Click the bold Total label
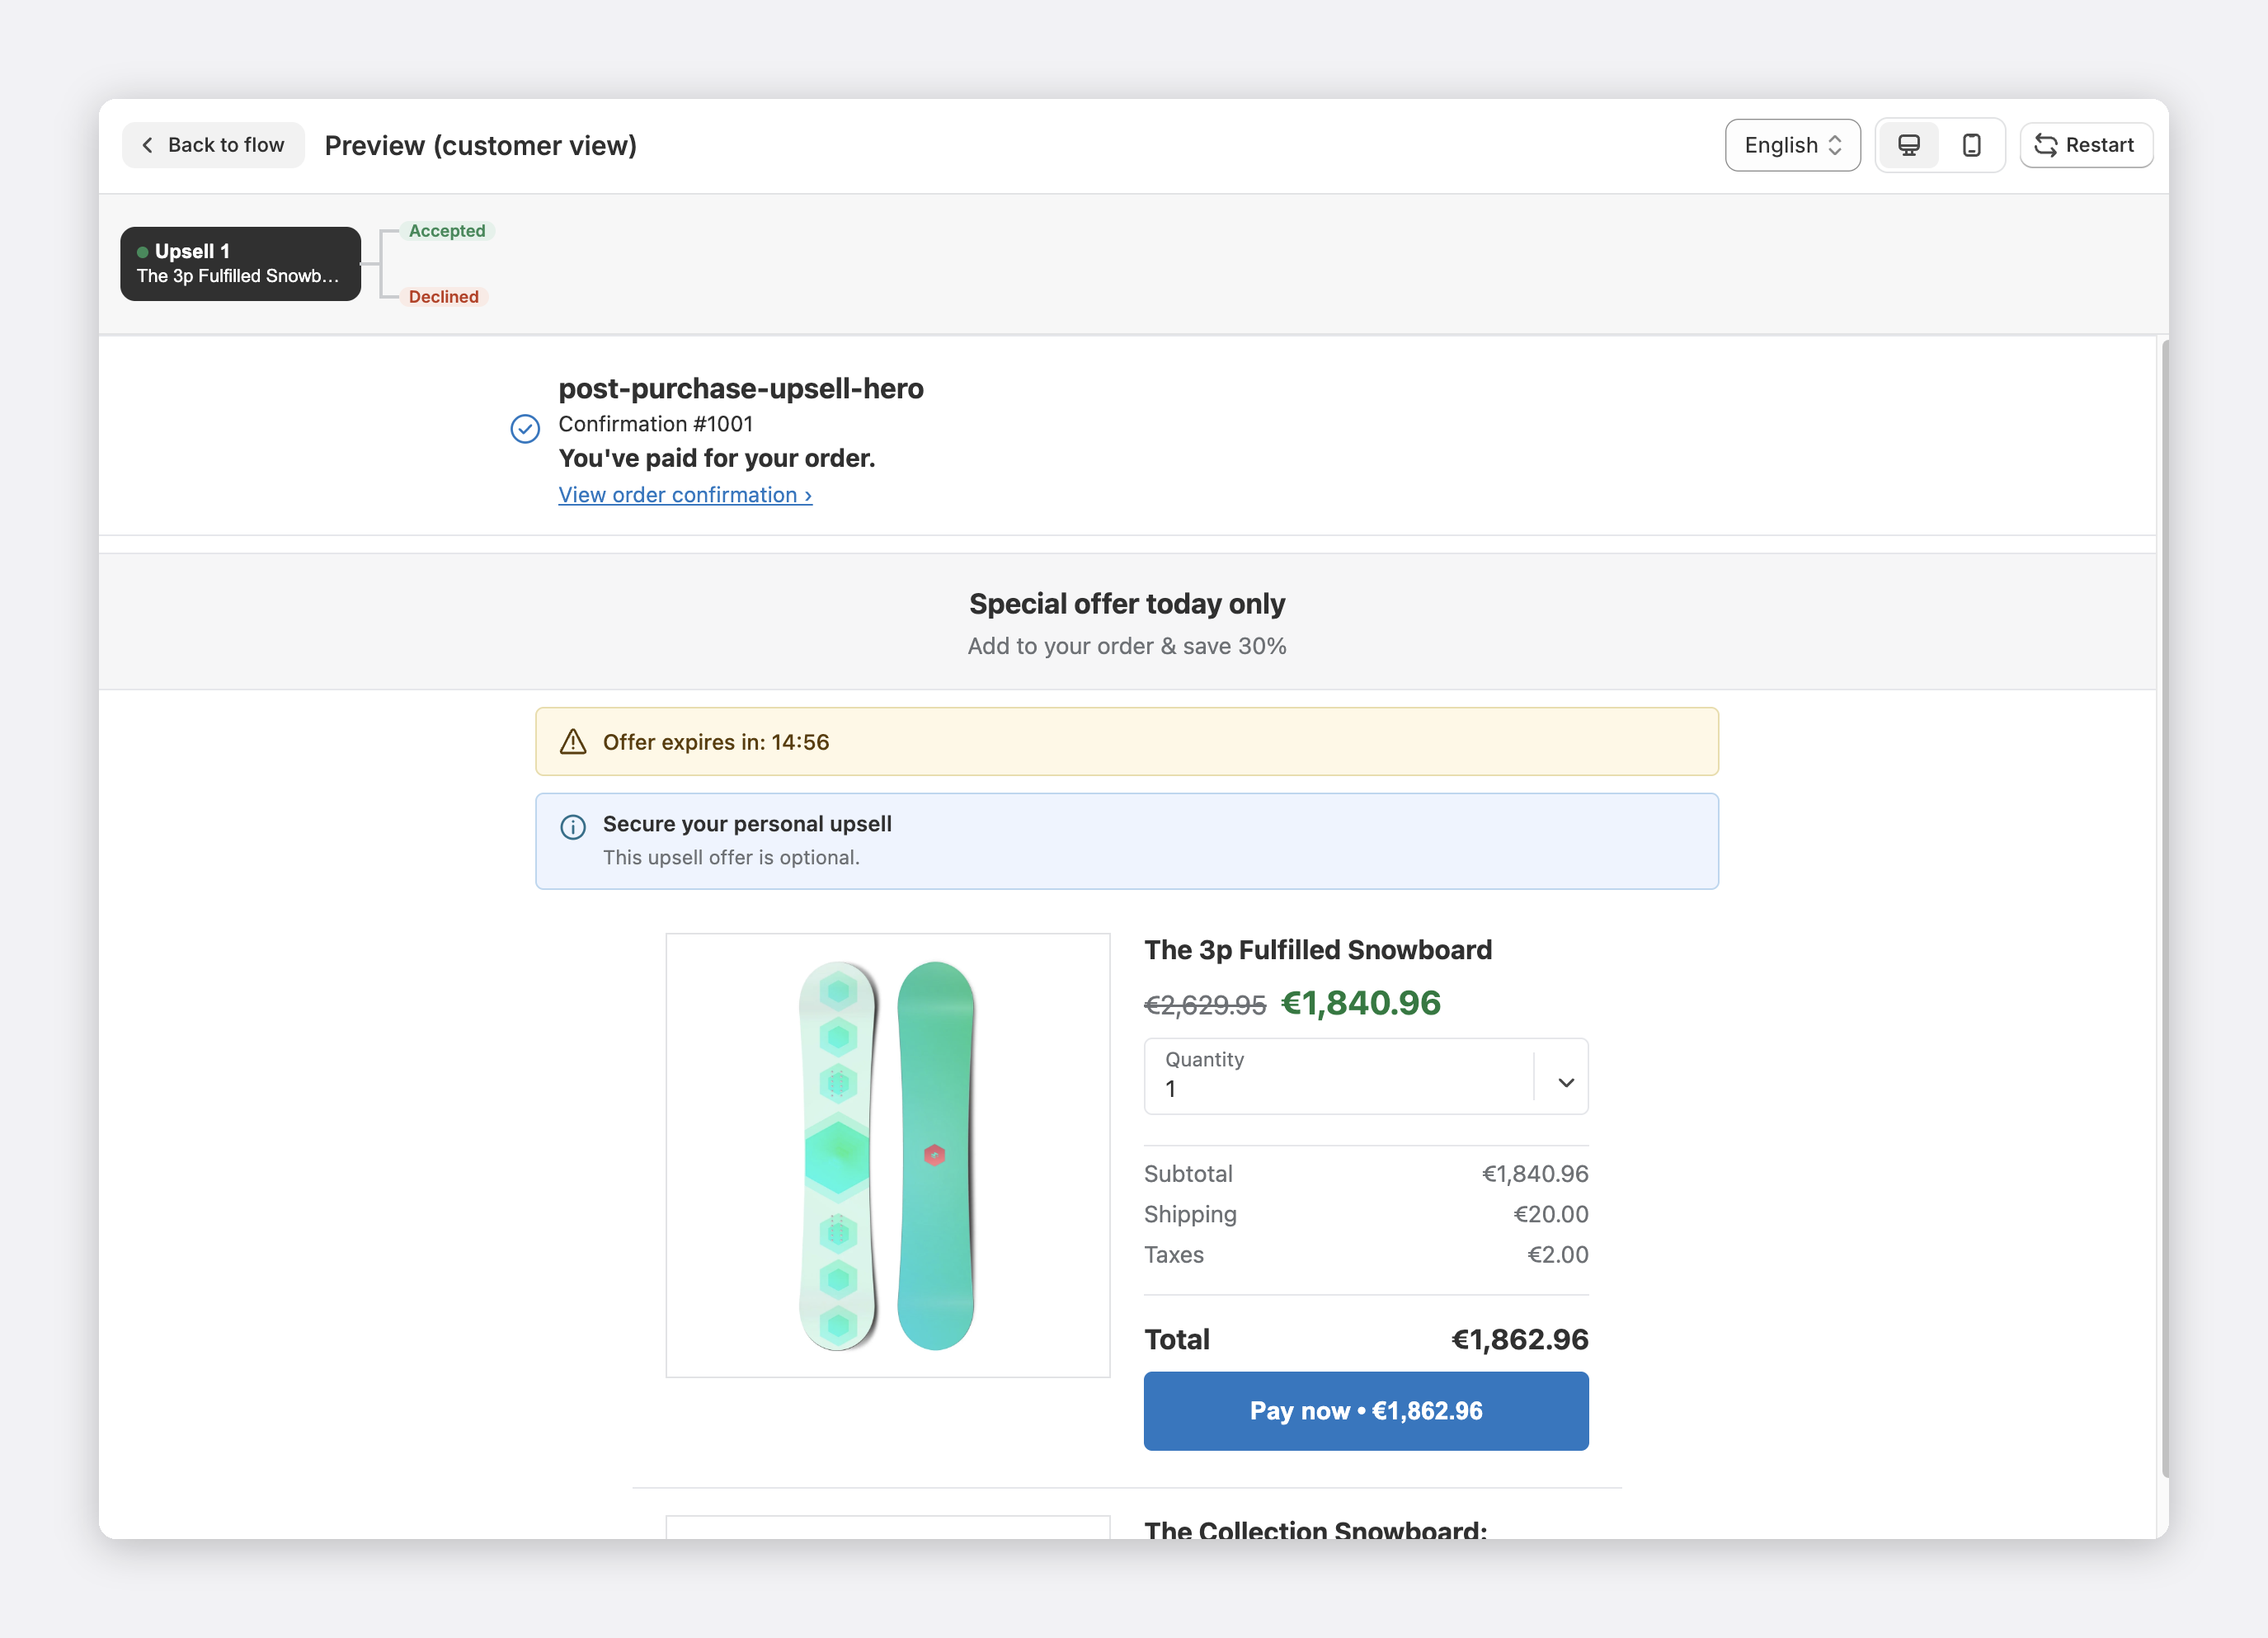The image size is (2268, 1638). tap(1177, 1340)
